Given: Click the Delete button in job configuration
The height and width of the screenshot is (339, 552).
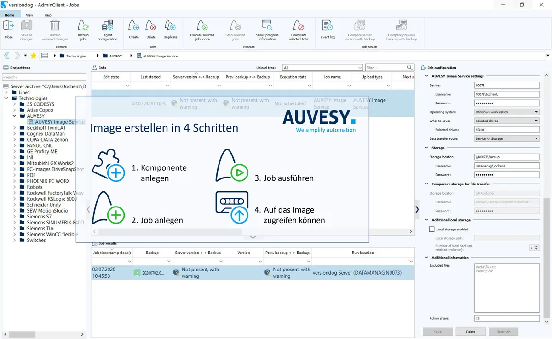Looking at the screenshot, I should tap(470, 331).
